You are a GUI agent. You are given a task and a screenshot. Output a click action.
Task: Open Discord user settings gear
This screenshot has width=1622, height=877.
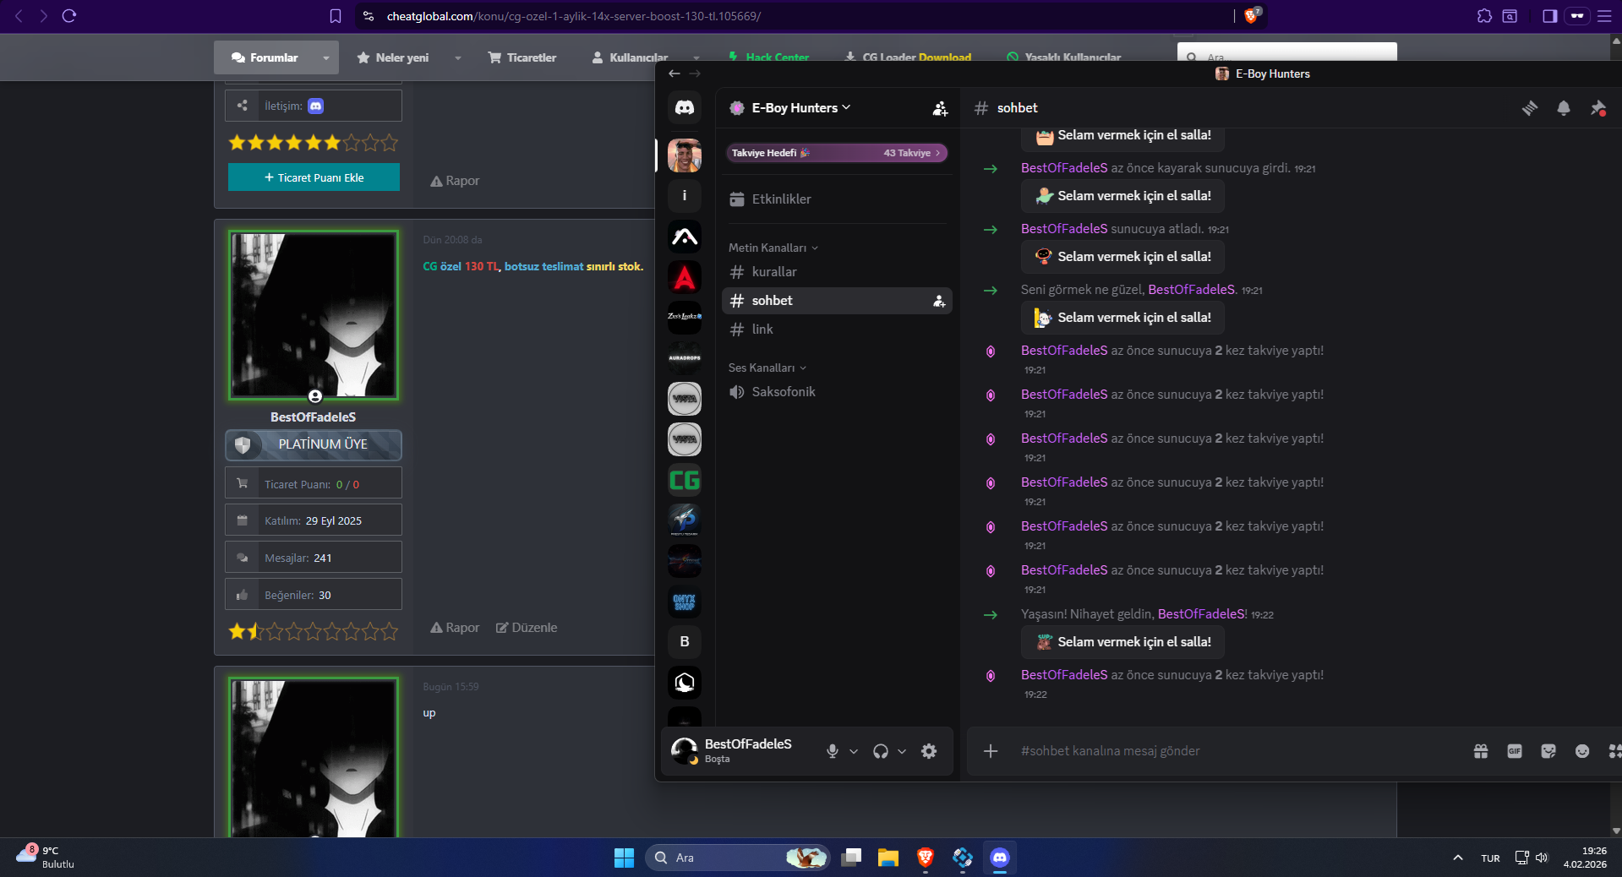[929, 751]
